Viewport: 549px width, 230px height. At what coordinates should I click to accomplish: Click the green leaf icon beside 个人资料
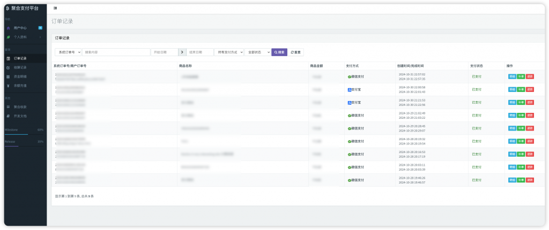coord(9,37)
